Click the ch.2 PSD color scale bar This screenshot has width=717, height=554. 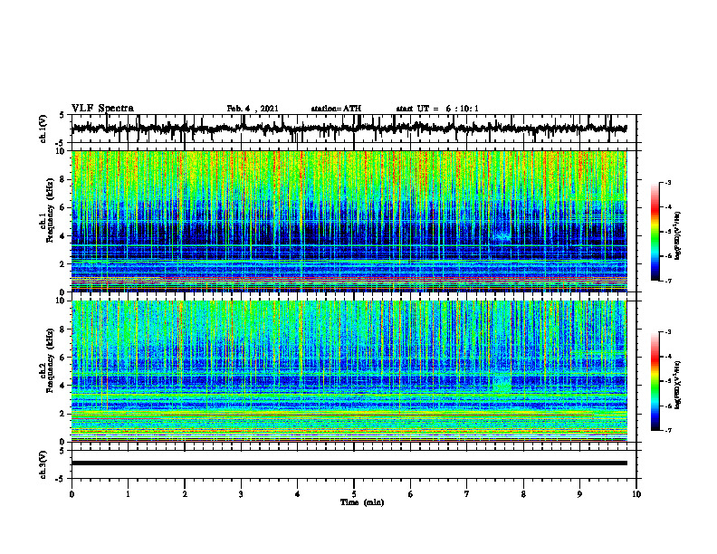(655, 381)
